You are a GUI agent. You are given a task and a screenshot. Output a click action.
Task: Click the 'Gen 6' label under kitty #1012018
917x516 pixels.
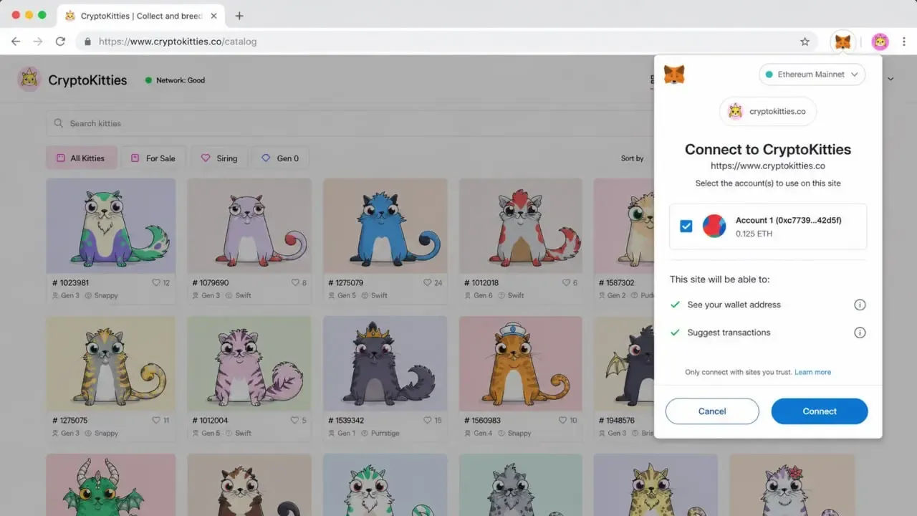tap(483, 295)
